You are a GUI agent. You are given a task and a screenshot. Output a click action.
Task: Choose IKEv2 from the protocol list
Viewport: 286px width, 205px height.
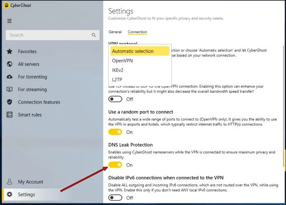pyautogui.click(x=140, y=70)
